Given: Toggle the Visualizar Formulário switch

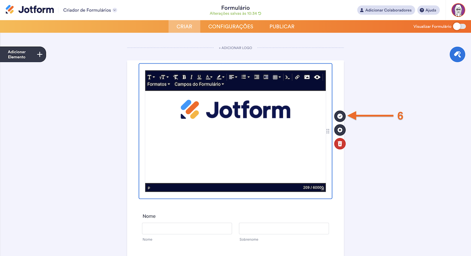Looking at the screenshot, I should pyautogui.click(x=460, y=26).
